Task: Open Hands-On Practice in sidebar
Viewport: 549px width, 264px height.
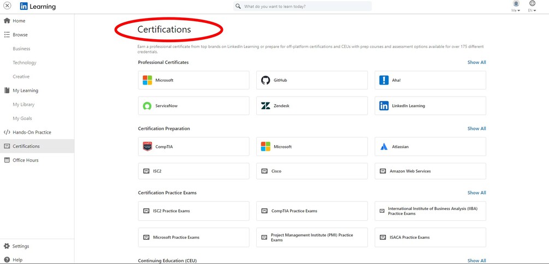Action: (32, 133)
